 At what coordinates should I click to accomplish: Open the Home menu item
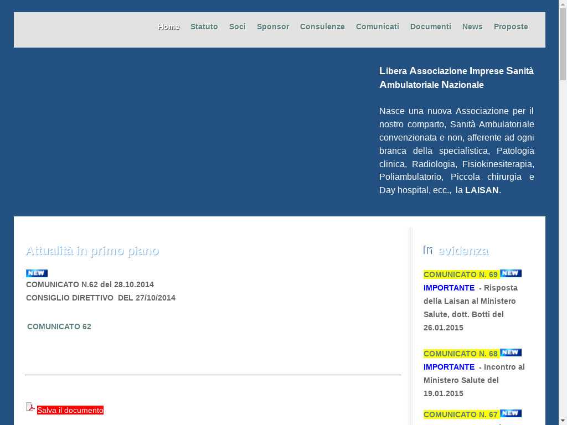click(169, 27)
